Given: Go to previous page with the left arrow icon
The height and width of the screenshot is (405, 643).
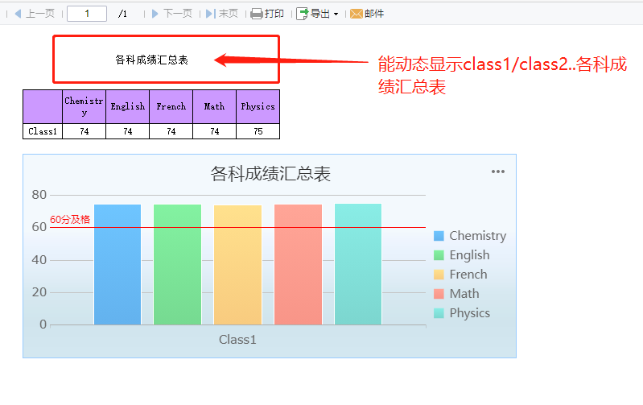Looking at the screenshot, I should point(18,14).
